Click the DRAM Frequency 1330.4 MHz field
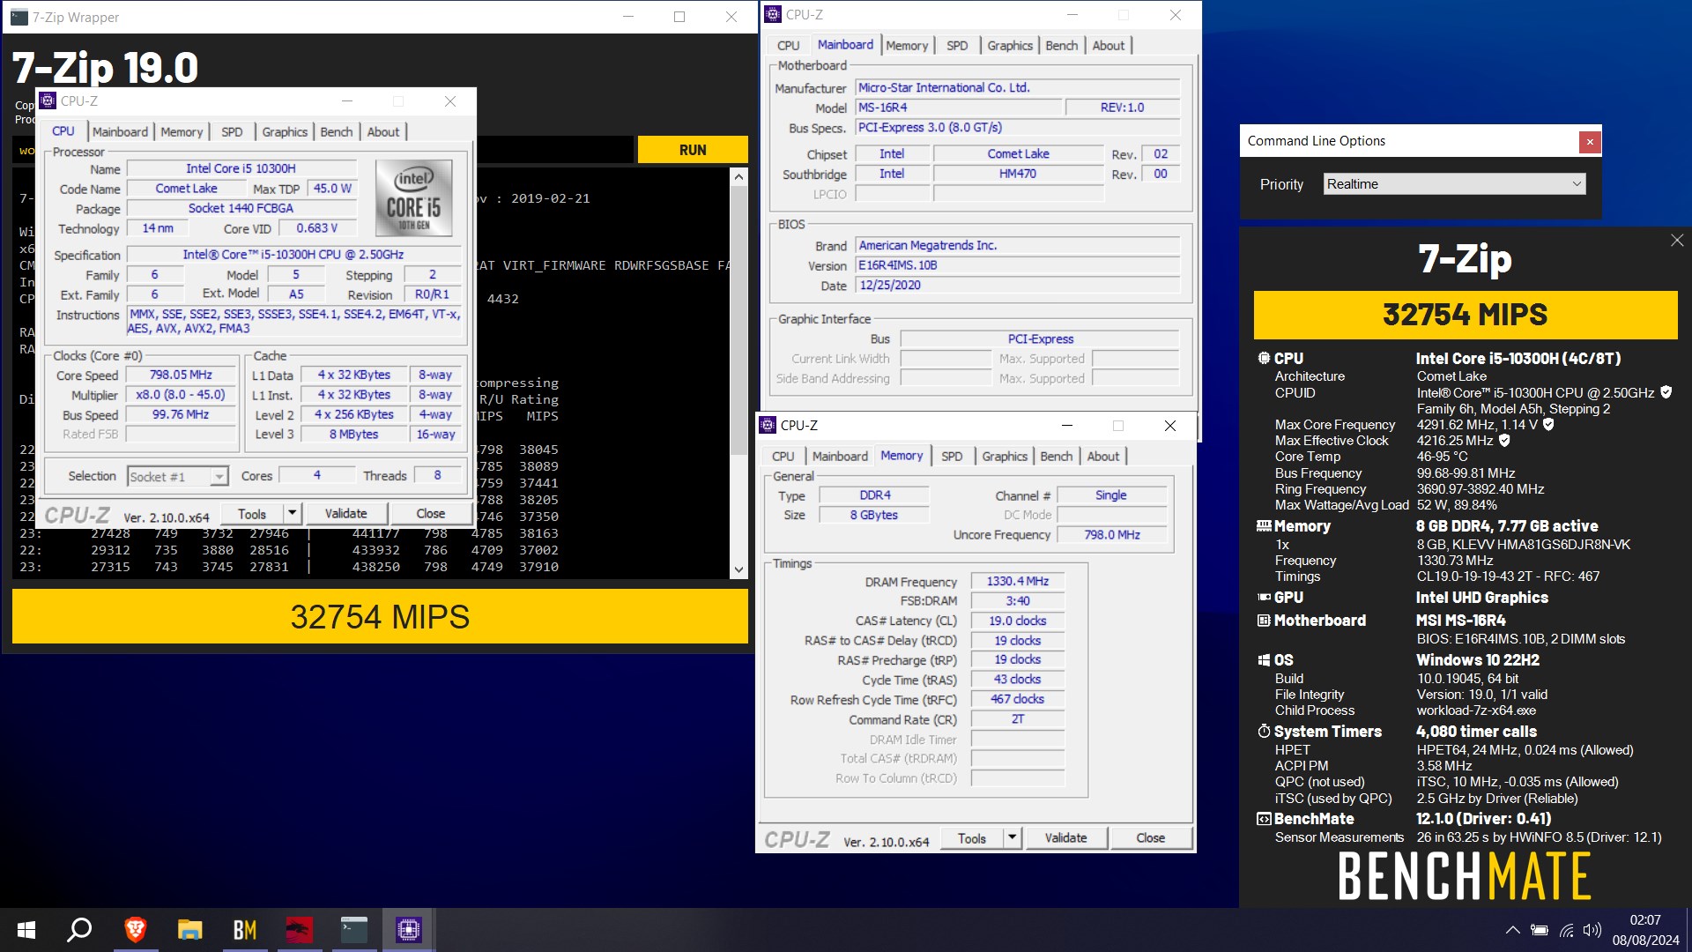Image resolution: width=1692 pixels, height=952 pixels. click(x=1018, y=582)
